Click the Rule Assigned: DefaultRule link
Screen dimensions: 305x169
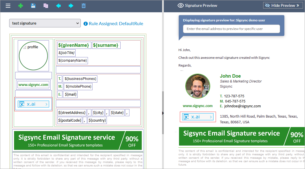pos(116,24)
